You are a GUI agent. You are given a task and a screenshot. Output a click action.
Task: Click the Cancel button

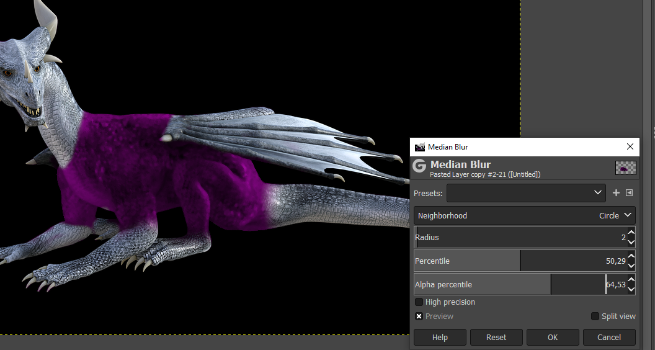[608, 337]
